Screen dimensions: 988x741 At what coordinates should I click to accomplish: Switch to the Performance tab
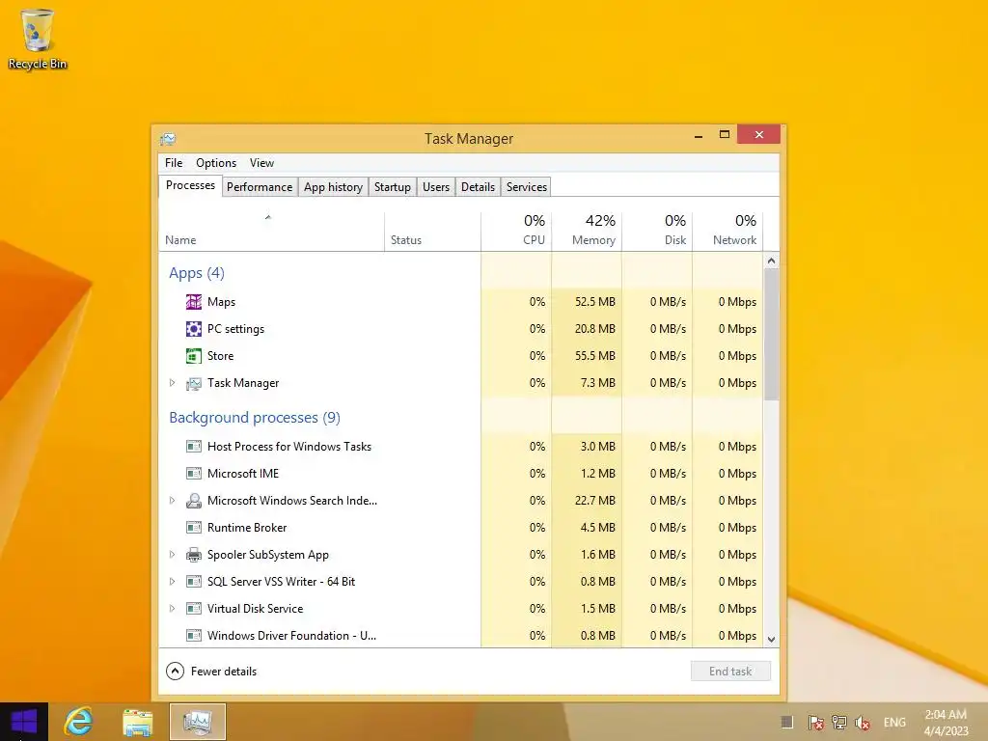click(x=260, y=187)
